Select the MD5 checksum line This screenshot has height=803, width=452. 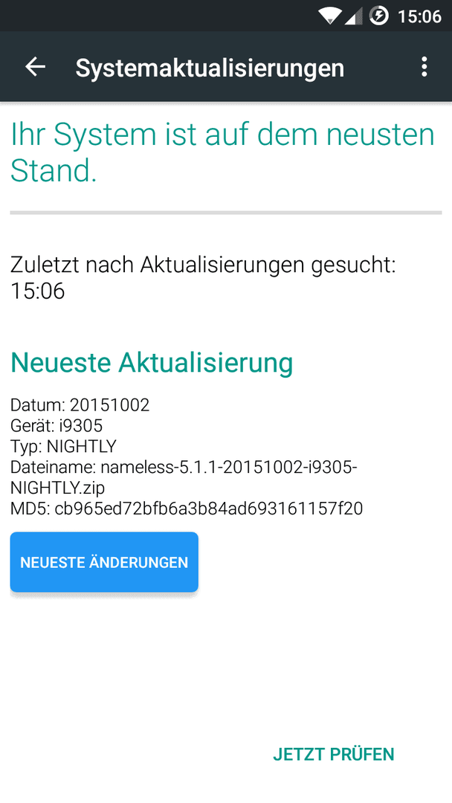click(x=187, y=509)
